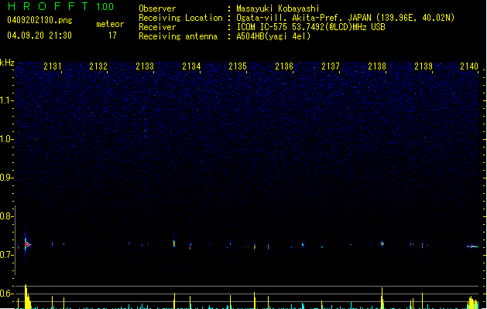Click the 2132 time axis marker
This screenshot has height=309, width=487.
pos(98,66)
